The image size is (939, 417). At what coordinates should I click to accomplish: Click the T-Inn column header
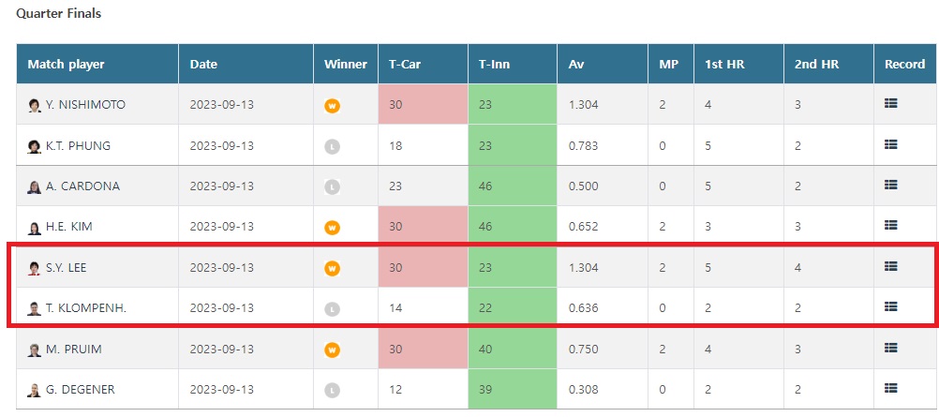click(494, 64)
